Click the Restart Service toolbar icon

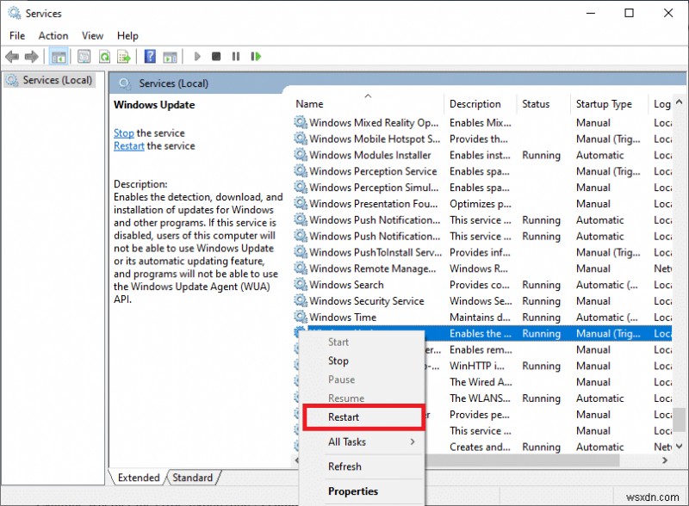tap(256, 57)
